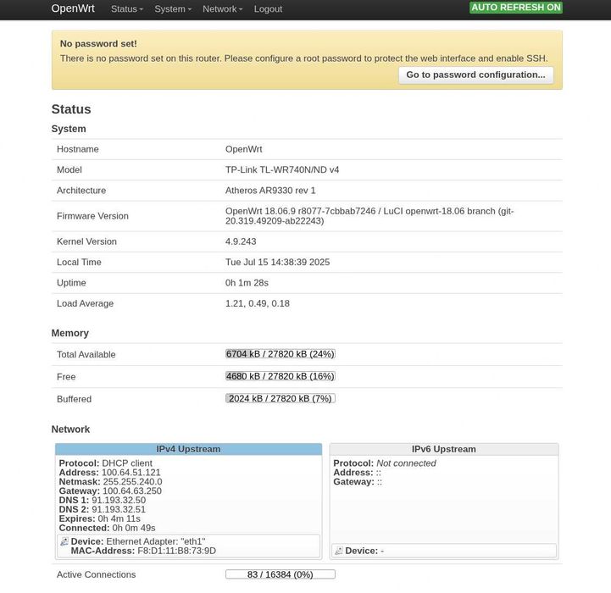Click the "Memory" section heading
This screenshot has height=593, width=611.
tap(70, 333)
